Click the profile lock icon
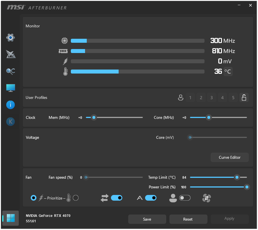The image size is (258, 230). click(x=244, y=98)
